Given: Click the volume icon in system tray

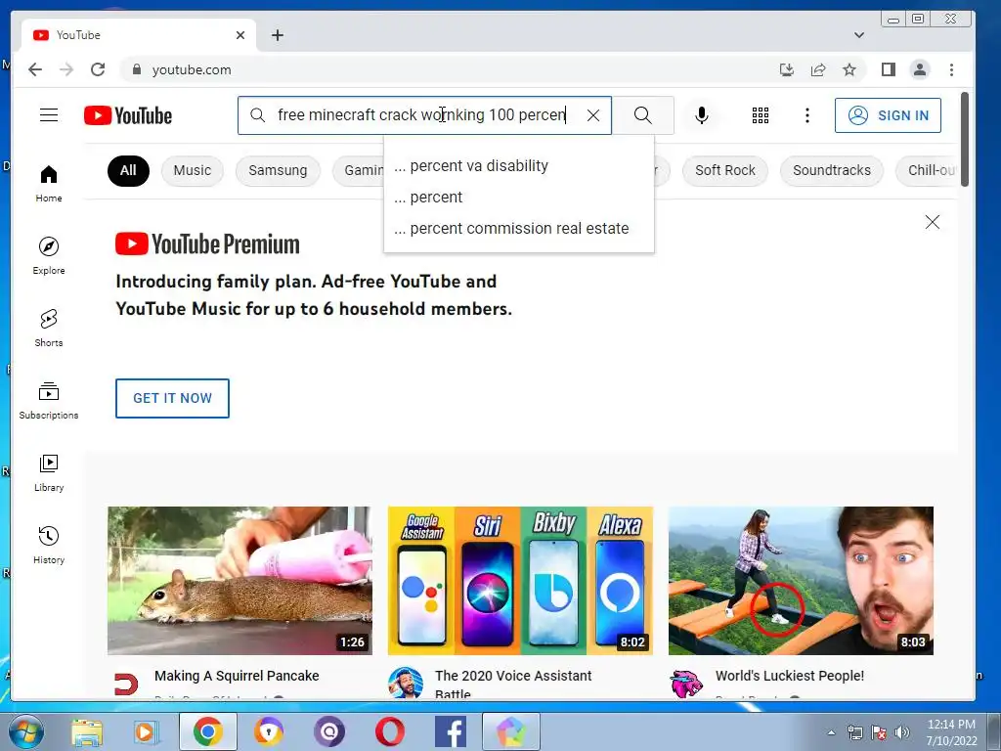Looking at the screenshot, I should [901, 732].
